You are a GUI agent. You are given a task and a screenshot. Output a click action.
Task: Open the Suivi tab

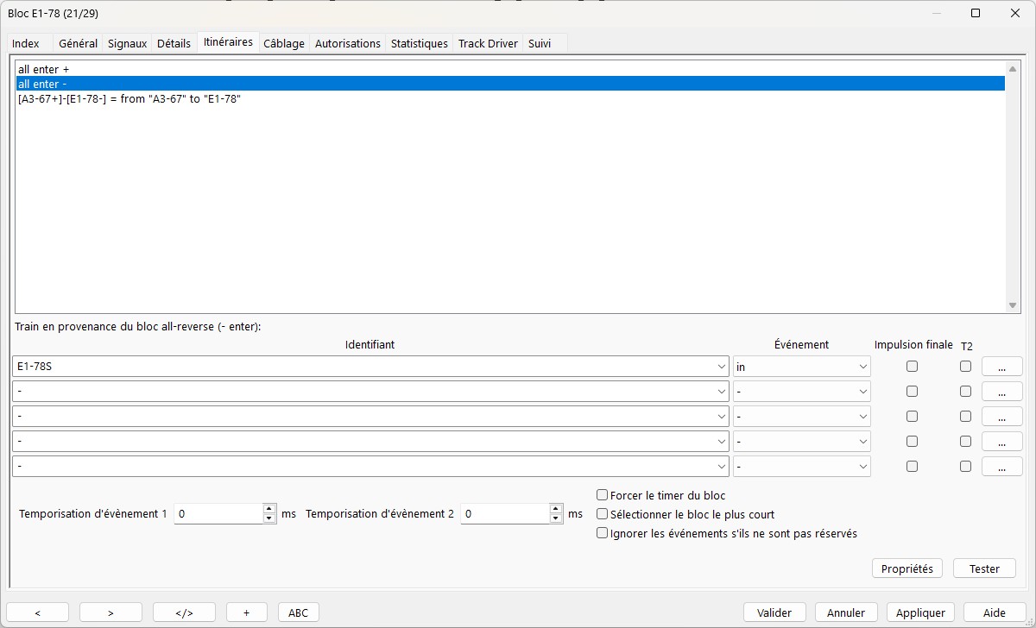point(540,43)
